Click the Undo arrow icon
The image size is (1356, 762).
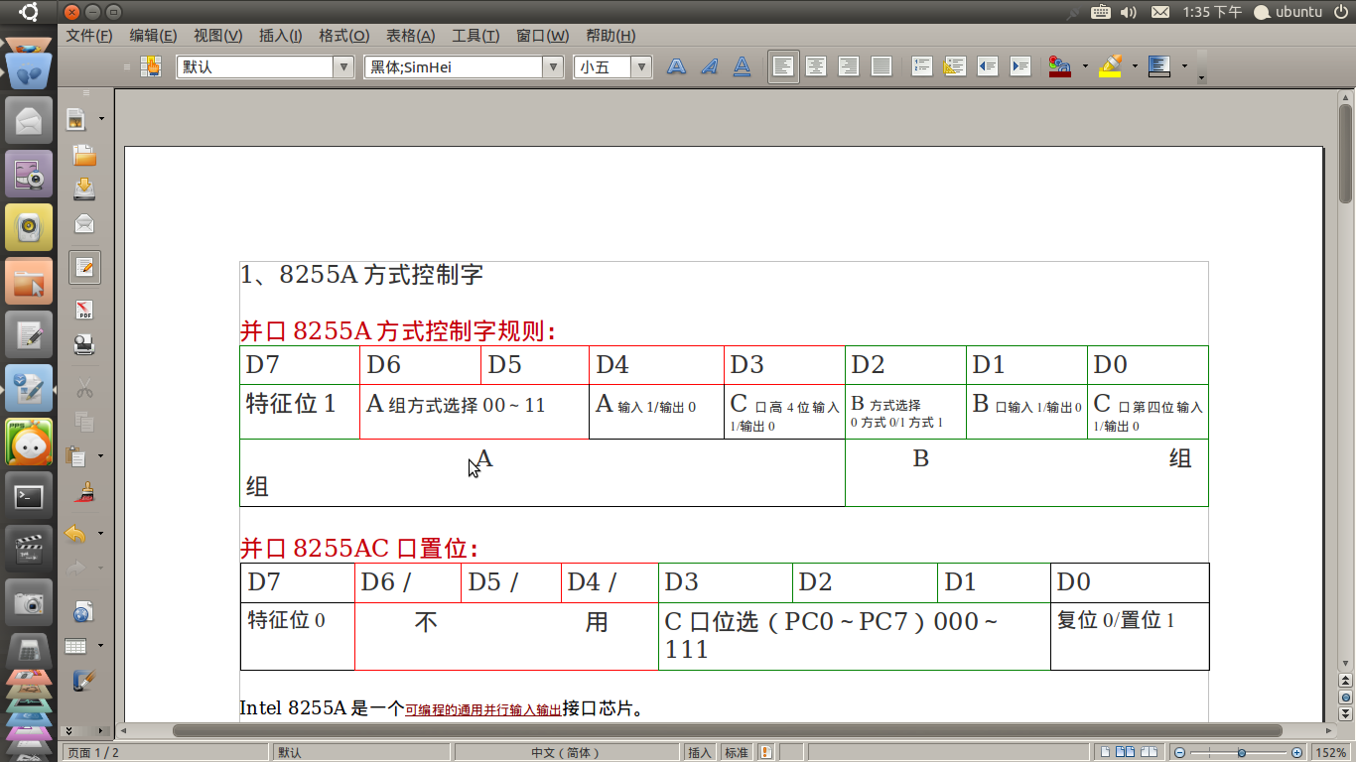(76, 534)
